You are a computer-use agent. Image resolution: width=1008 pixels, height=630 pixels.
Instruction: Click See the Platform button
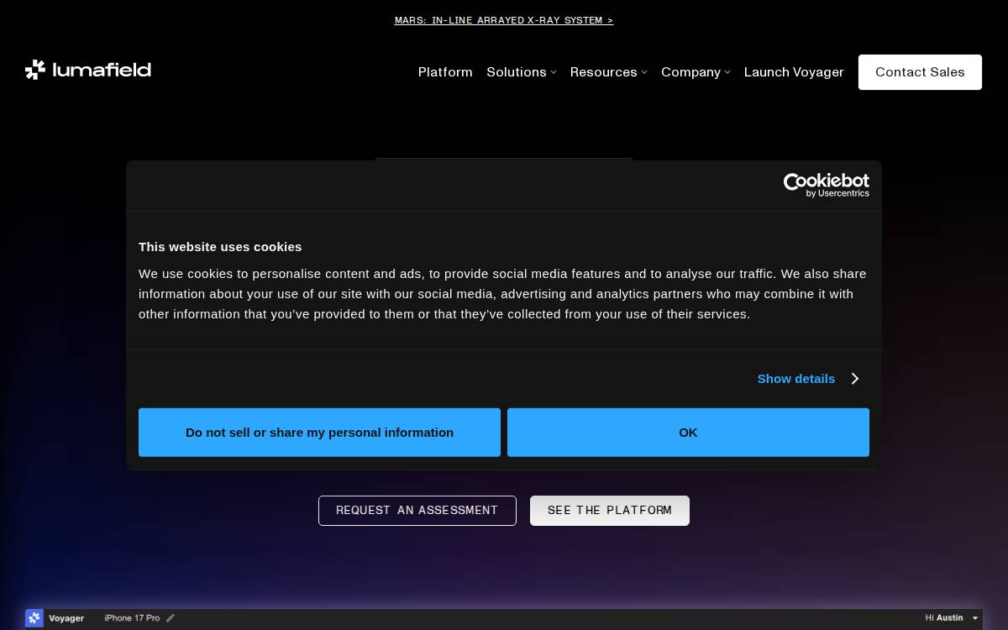(610, 511)
